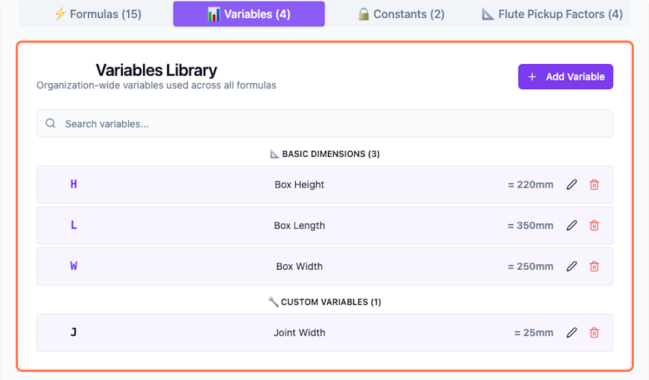Click the ruler icon beside Basic Dimensions
649x380 pixels.
pyautogui.click(x=274, y=154)
